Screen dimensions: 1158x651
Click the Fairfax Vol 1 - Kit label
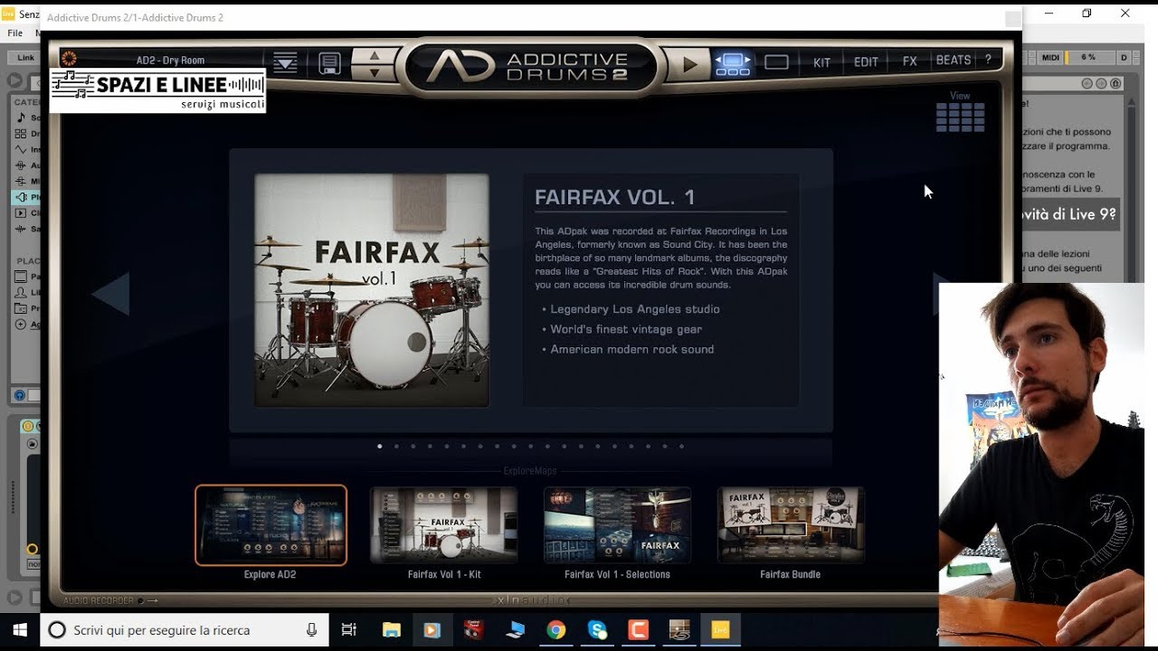pos(444,574)
